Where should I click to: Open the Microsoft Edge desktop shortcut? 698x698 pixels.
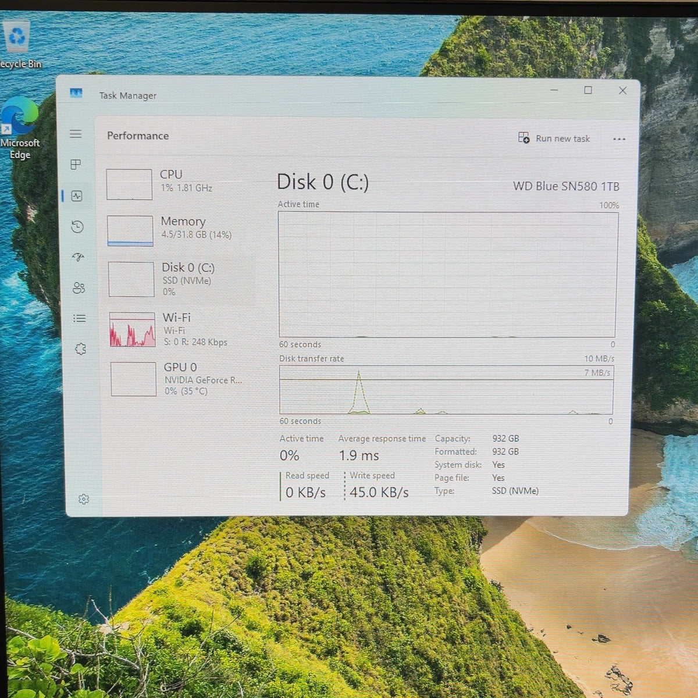tap(20, 129)
